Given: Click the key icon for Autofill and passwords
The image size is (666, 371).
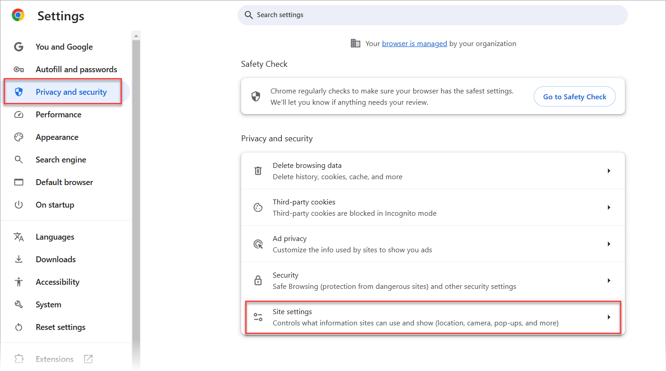Looking at the screenshot, I should click(x=19, y=70).
